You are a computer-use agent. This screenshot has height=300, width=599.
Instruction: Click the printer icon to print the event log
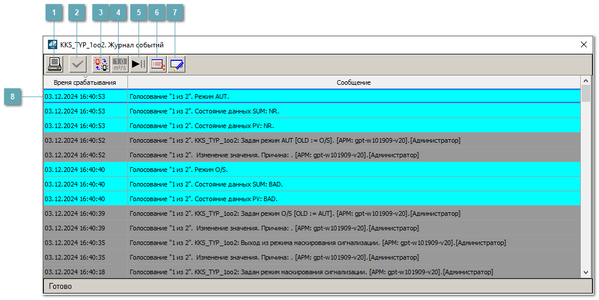(54, 64)
